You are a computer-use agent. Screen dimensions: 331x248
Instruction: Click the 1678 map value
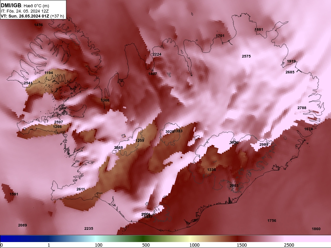click(308, 129)
